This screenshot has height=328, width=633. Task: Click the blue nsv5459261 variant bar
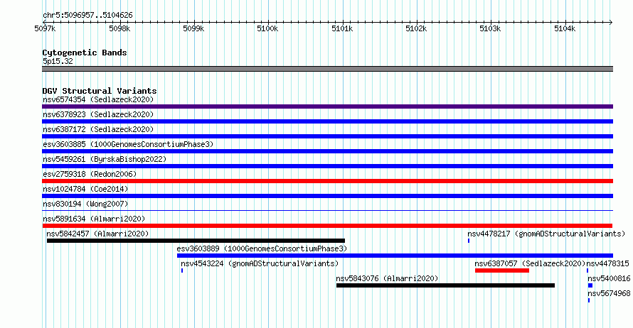327,166
